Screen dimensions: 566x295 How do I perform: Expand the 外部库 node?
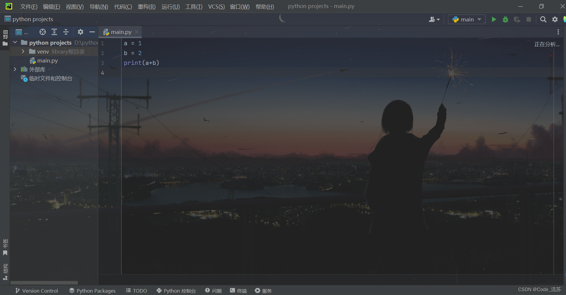click(x=15, y=69)
